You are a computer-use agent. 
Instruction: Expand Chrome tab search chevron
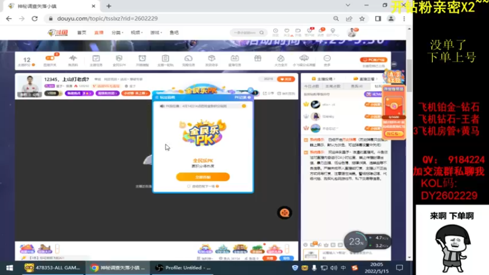[x=348, y=5]
